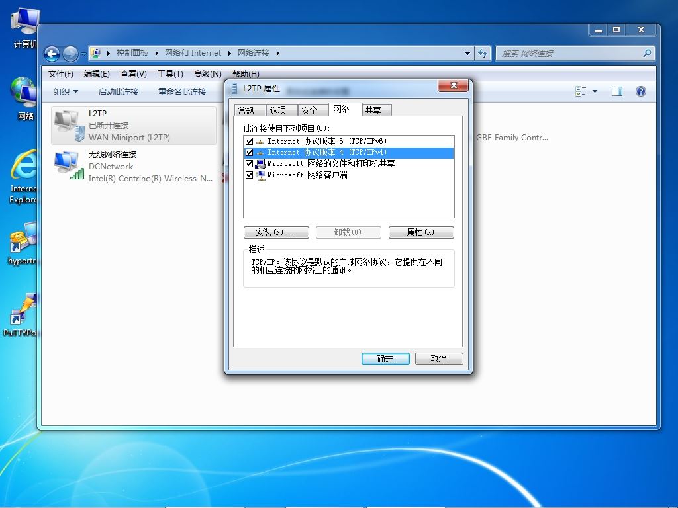This screenshot has width=678, height=508.
Task: Expand chevron after 控制面板 in address bar
Action: (156, 53)
